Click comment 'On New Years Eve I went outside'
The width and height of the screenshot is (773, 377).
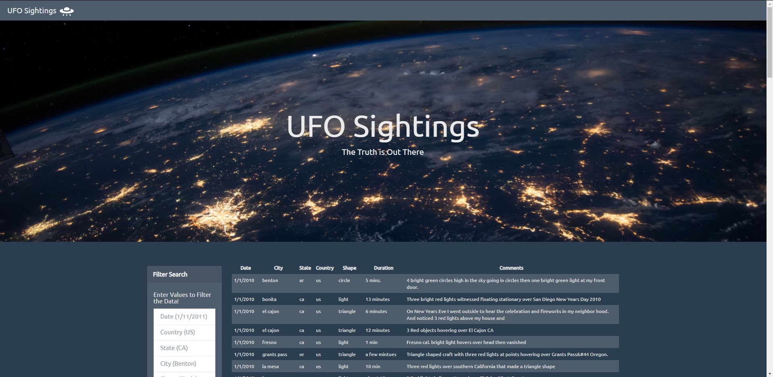click(x=508, y=315)
